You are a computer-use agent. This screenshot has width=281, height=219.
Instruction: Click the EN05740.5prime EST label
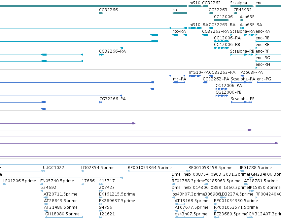(57, 181)
